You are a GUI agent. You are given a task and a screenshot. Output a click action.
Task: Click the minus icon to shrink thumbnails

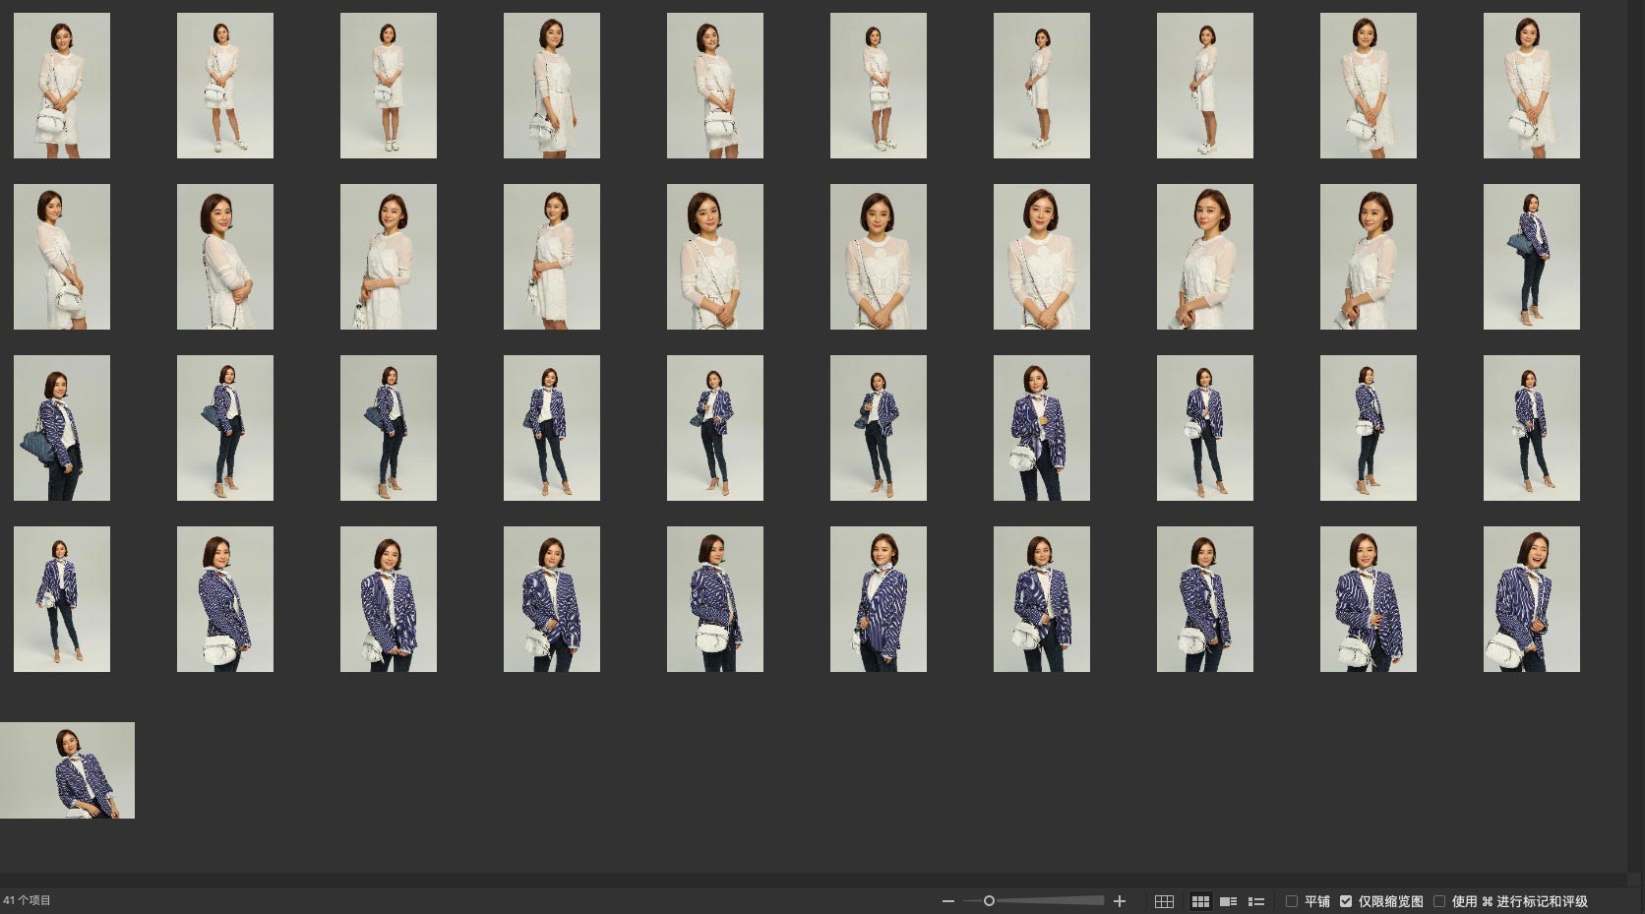[947, 901]
